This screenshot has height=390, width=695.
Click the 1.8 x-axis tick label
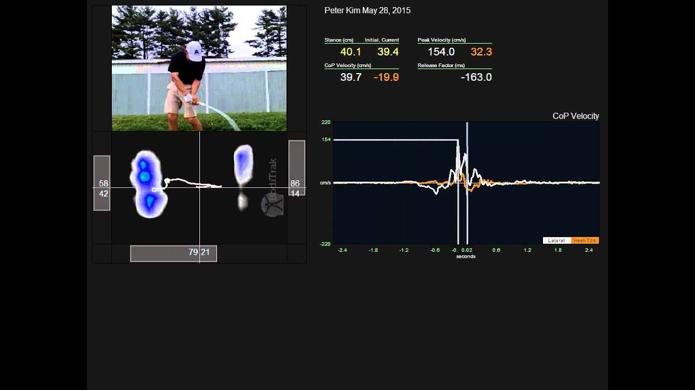558,250
